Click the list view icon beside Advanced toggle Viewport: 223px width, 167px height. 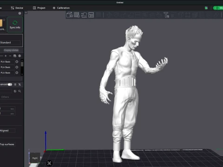15,84
